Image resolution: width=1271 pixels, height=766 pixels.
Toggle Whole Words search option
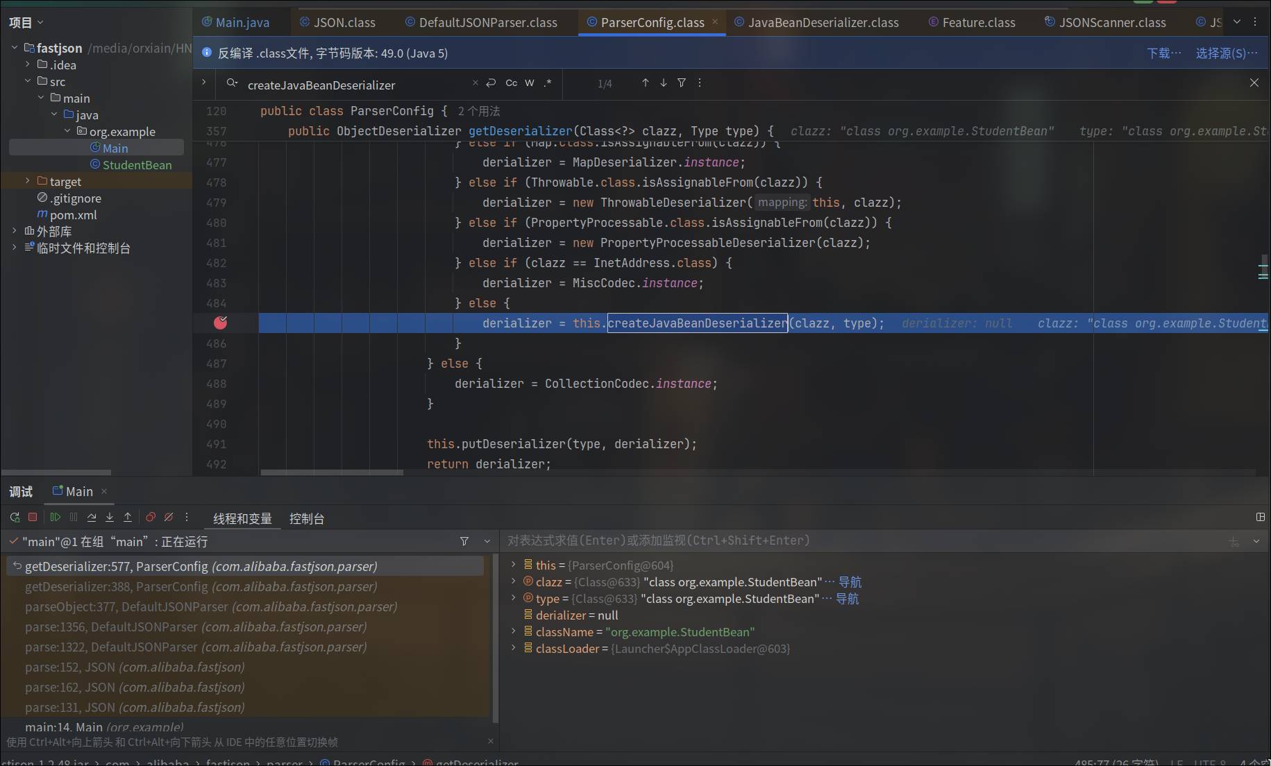[x=530, y=83]
